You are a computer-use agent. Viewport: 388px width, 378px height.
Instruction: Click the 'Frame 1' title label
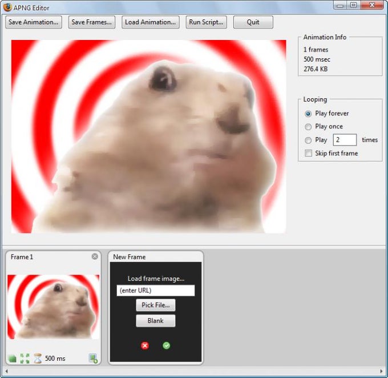(22, 257)
